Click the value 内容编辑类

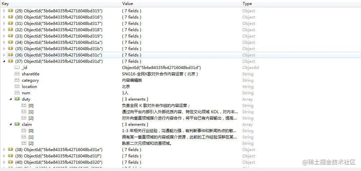click(132, 80)
